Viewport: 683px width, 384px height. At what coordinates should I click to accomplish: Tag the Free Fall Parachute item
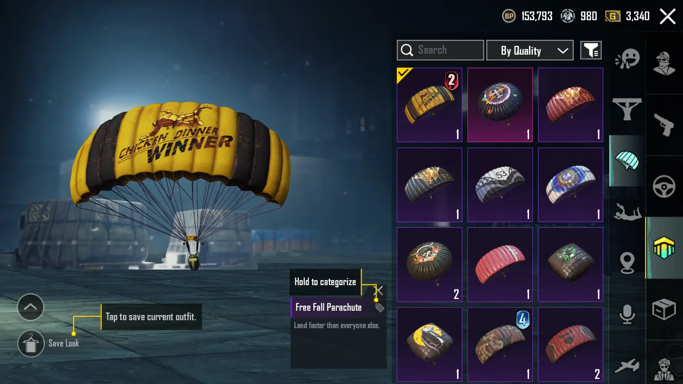[380, 308]
